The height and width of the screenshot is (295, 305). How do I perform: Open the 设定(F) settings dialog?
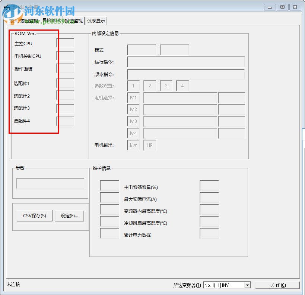[69, 216]
